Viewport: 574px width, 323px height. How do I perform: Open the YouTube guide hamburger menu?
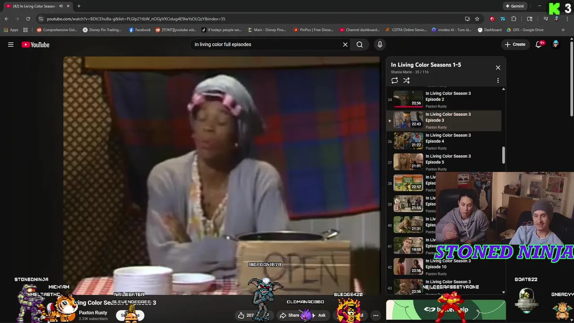[11, 44]
